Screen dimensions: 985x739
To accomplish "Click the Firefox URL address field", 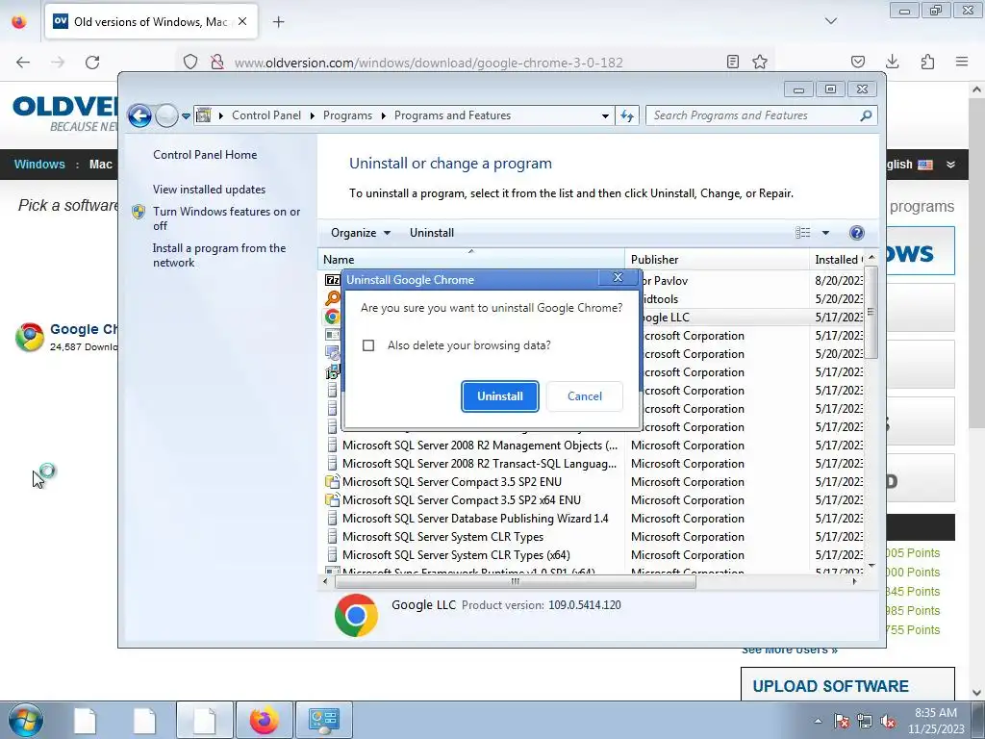I will point(428,63).
